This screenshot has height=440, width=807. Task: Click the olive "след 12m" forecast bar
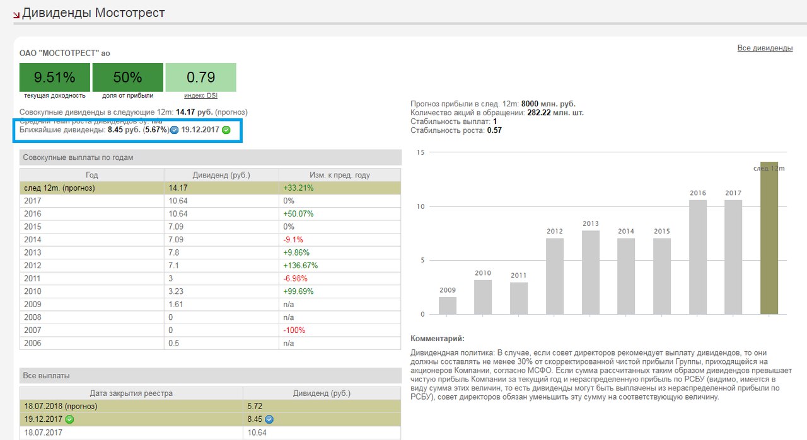tap(769, 238)
